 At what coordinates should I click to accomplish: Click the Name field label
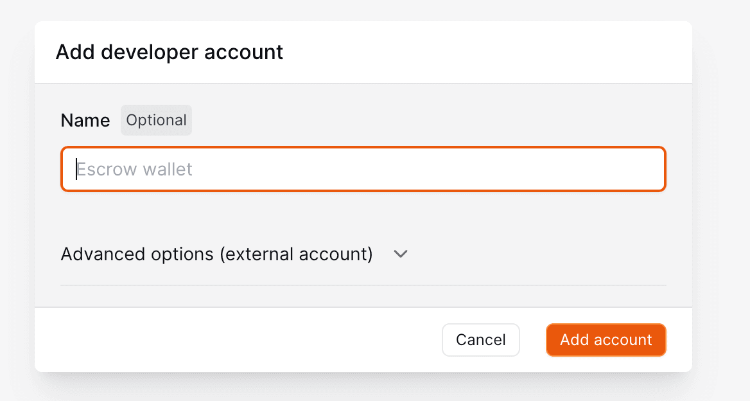click(x=85, y=120)
